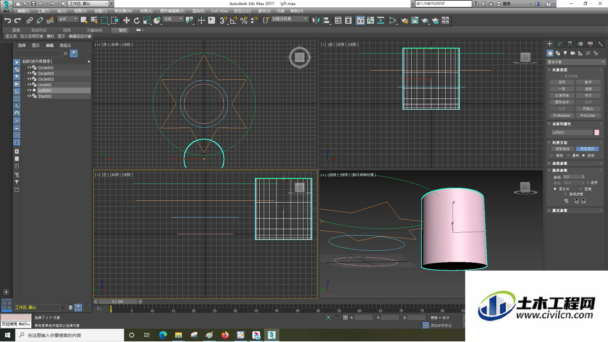Click the Redo arrow icon
Screen dimensions: 608x342
coord(18,21)
